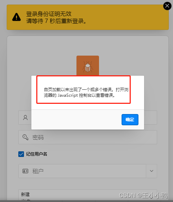Click the gray footer of the dialog

pos(76,120)
